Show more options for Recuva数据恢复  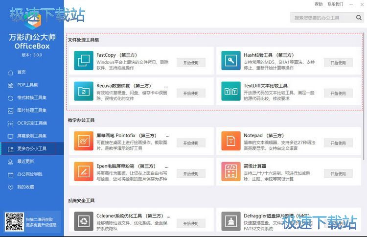click(x=166, y=86)
